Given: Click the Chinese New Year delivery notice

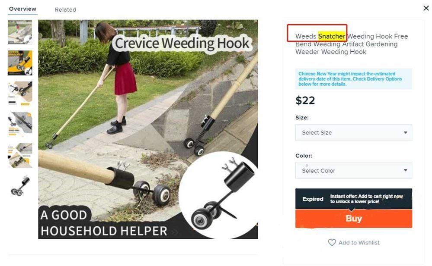Looking at the screenshot, I should pyautogui.click(x=354, y=79).
